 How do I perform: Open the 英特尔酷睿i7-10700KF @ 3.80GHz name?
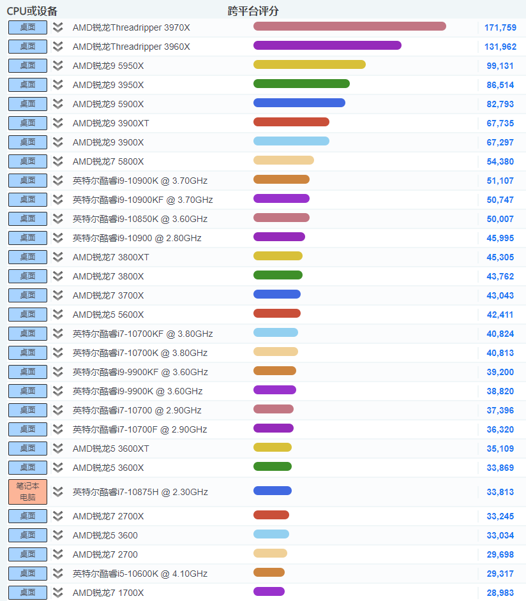[142, 334]
